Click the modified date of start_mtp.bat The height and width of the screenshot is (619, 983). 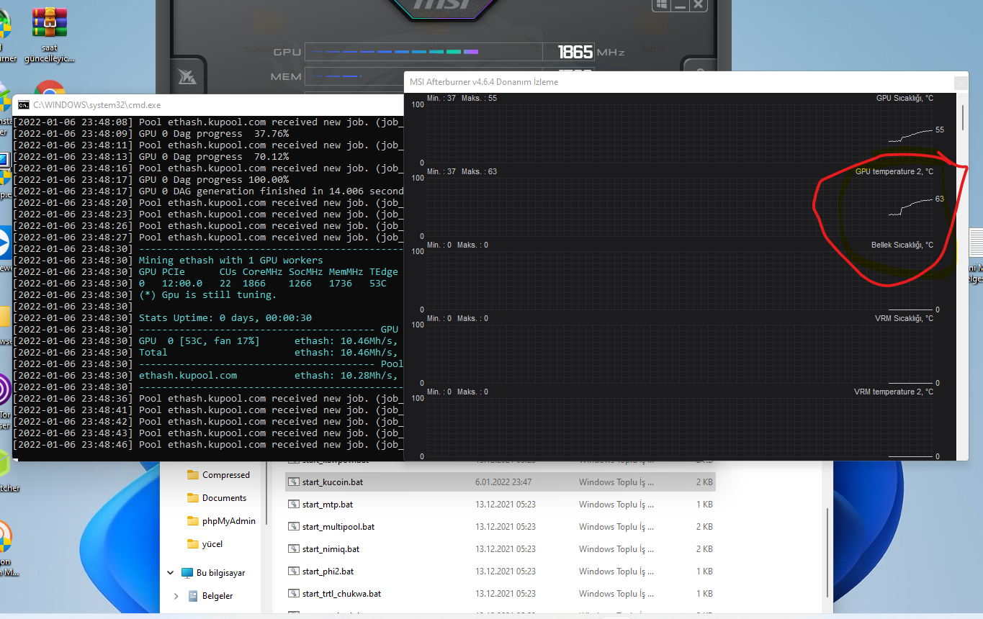tap(506, 505)
